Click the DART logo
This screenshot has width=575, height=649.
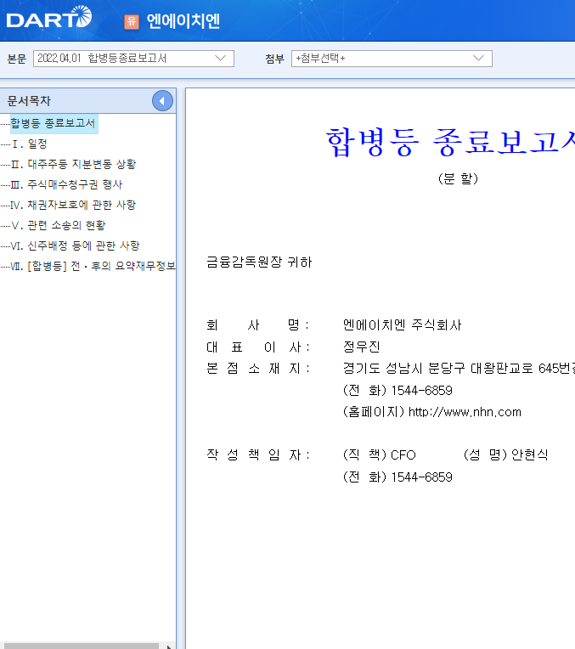49,17
